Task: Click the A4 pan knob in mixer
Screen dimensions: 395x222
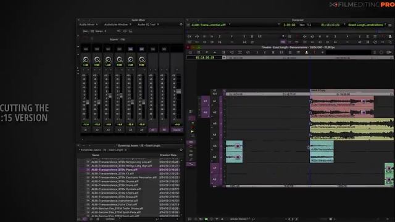Action: pyautogui.click(x=119, y=60)
